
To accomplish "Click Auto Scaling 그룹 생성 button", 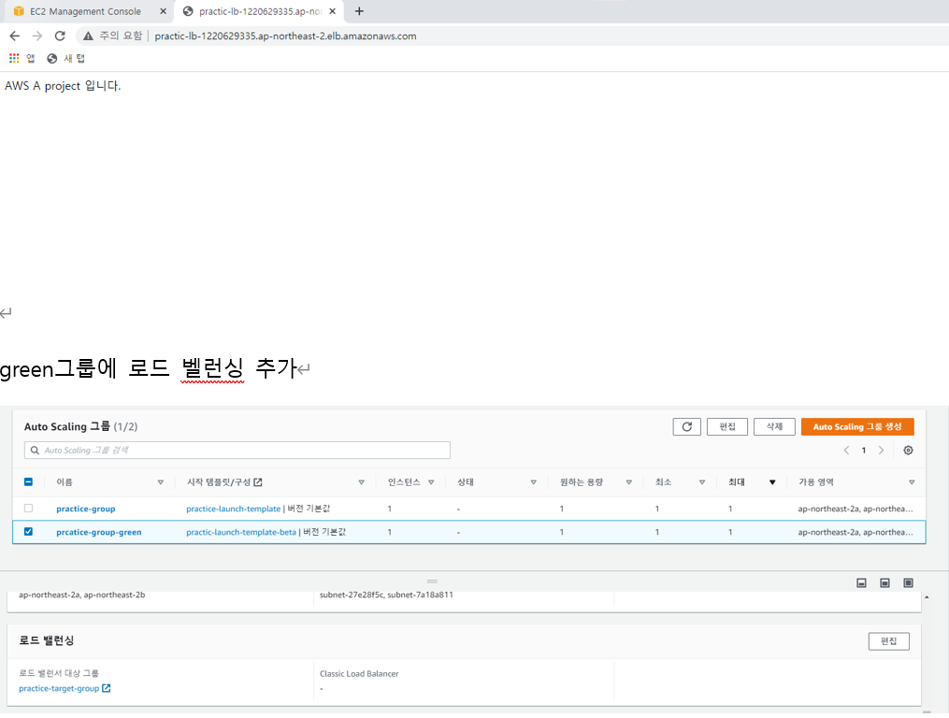I will click(x=857, y=427).
